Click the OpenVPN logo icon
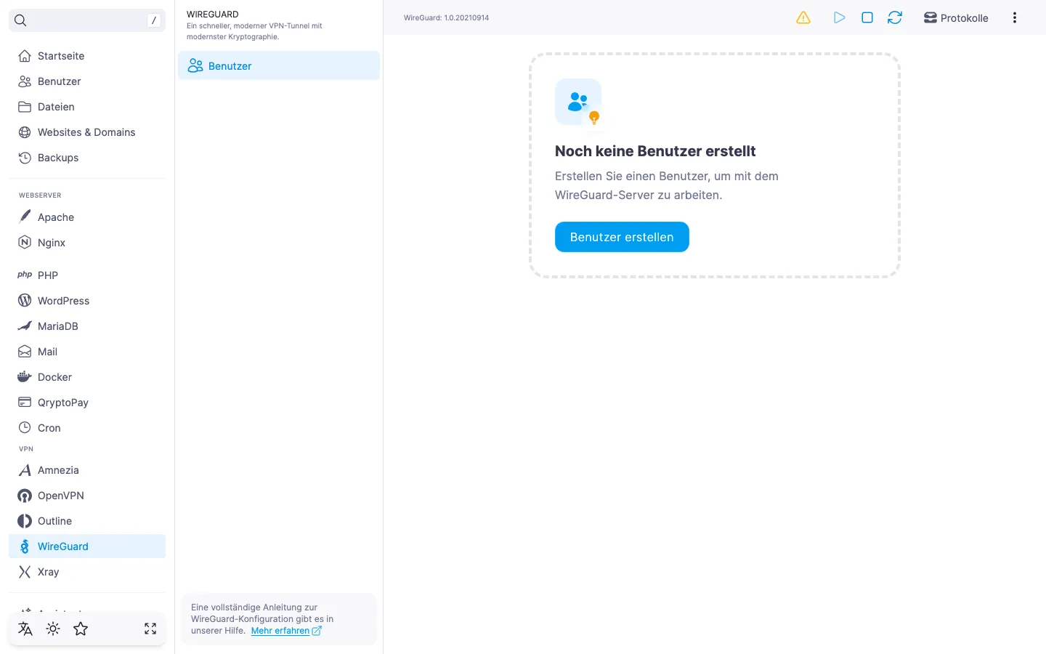 pyautogui.click(x=25, y=496)
